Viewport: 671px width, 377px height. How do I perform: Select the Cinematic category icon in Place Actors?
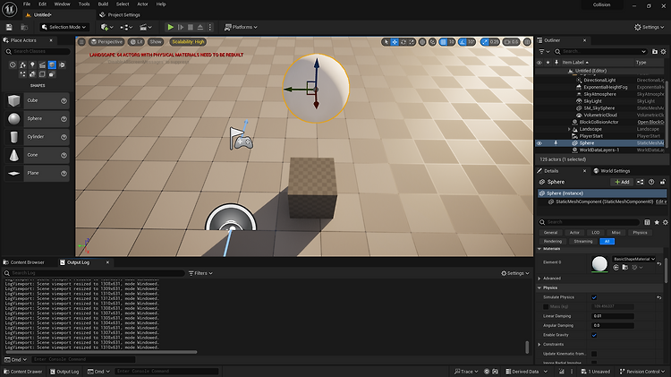pyautogui.click(x=42, y=64)
